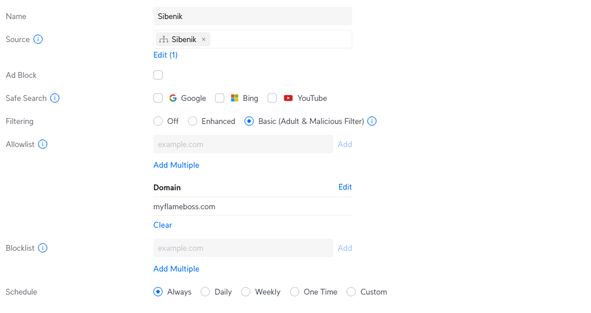
Task: Click the Safe Search info icon
Action: (55, 98)
